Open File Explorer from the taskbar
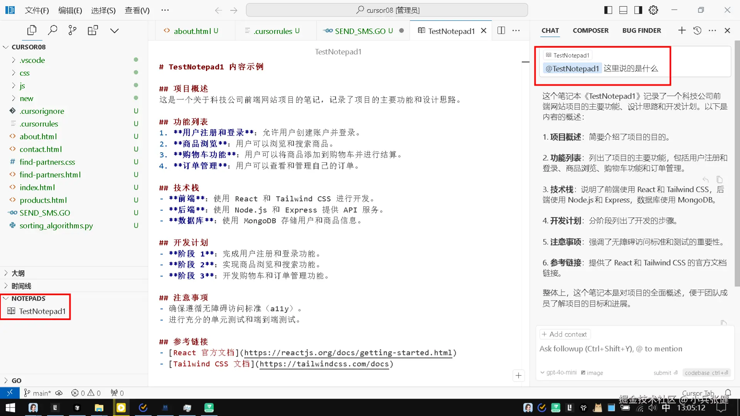The width and height of the screenshot is (740, 416). click(99, 408)
